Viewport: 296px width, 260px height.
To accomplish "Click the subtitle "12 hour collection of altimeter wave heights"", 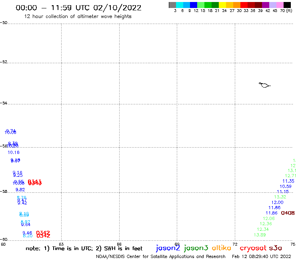I will tap(78, 16).
